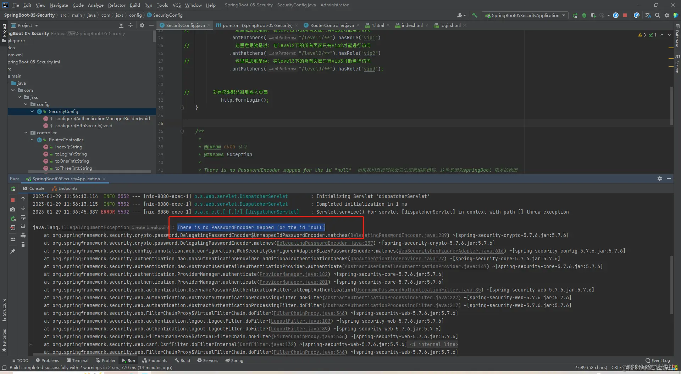The image size is (681, 374).
Task: Click the Build Project hammer icon
Action: 475,15
